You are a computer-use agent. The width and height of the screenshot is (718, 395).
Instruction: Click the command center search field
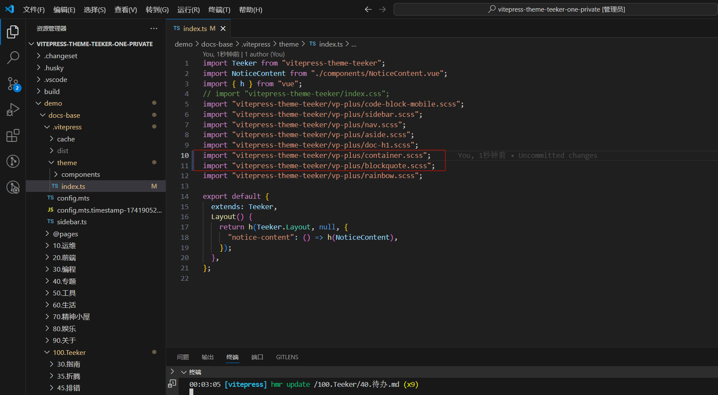555,9
